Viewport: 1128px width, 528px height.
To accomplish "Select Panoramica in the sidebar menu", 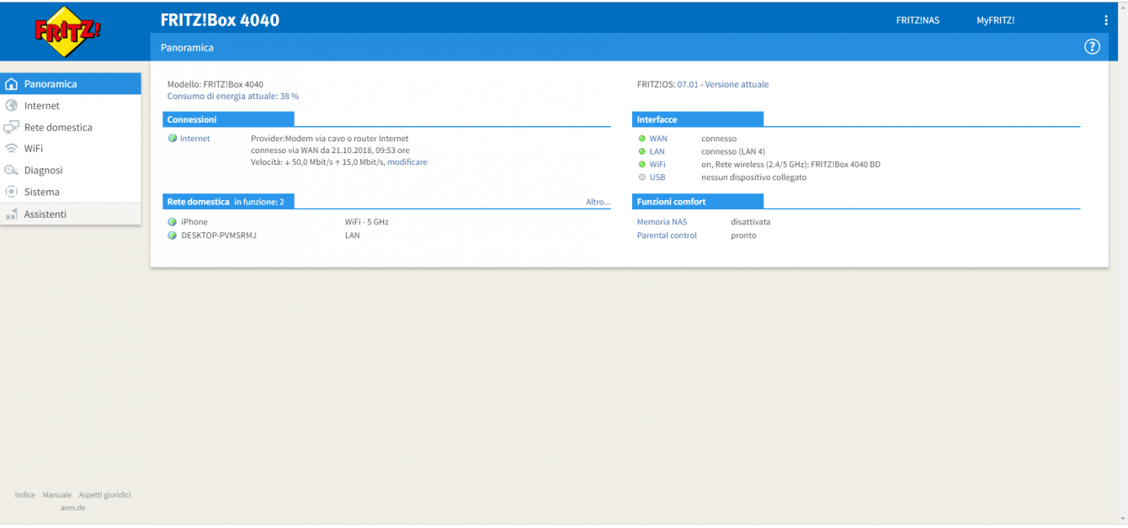I will coord(71,84).
